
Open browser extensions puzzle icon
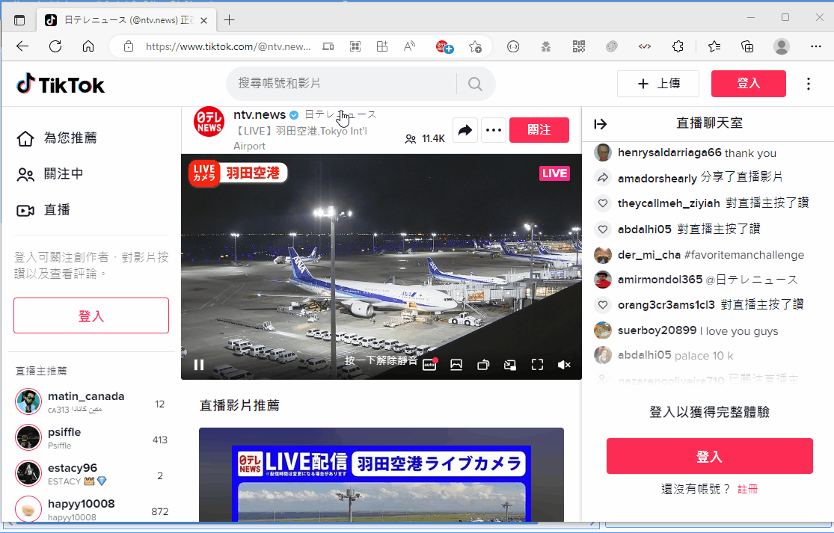pyautogui.click(x=678, y=47)
